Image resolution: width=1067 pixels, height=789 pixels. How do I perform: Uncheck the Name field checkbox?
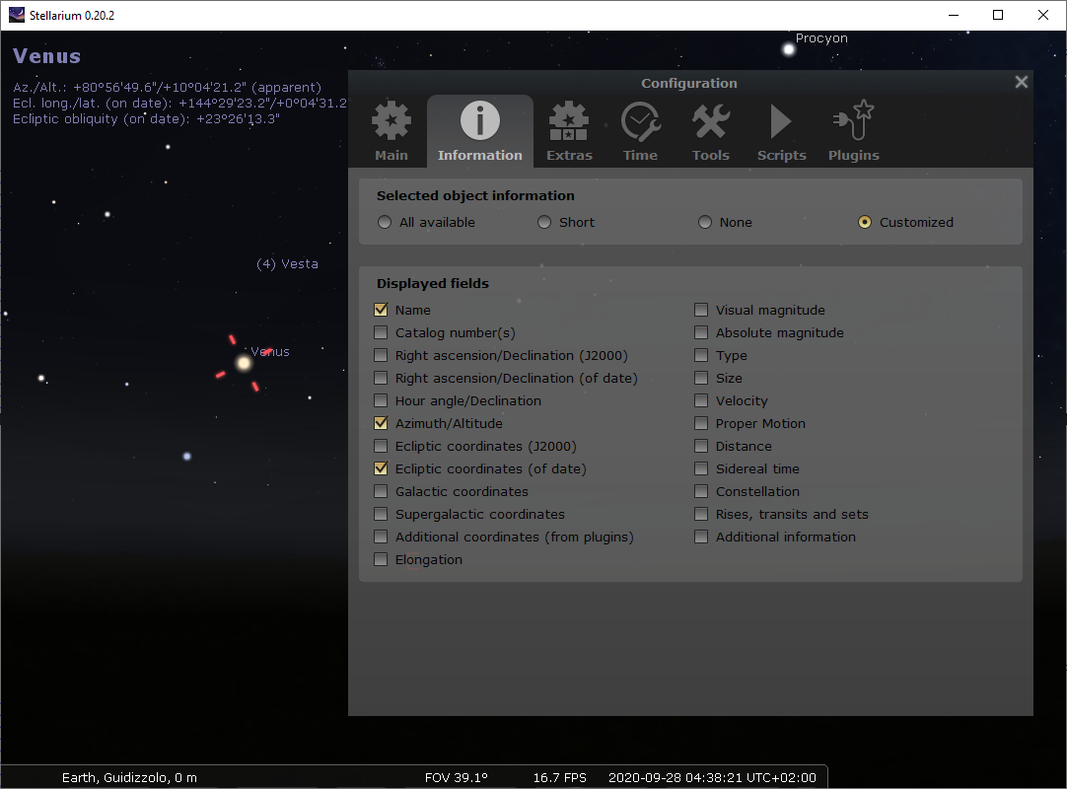click(382, 310)
